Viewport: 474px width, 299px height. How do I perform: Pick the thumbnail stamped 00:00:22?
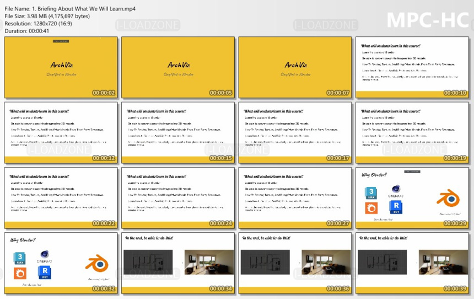point(61,198)
